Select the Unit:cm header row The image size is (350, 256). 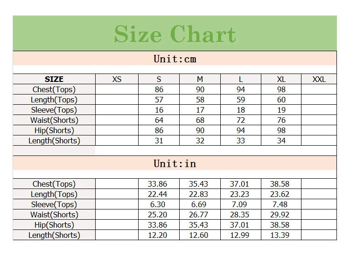point(175,59)
